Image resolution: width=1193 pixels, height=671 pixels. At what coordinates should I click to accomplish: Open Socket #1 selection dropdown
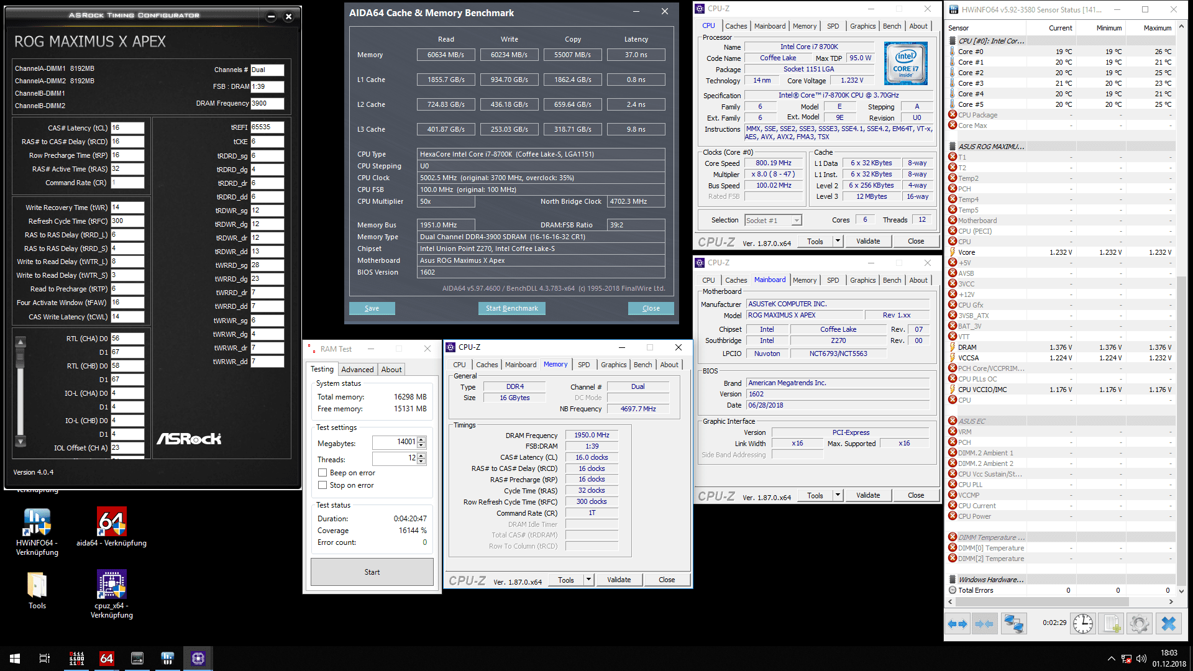coord(774,221)
